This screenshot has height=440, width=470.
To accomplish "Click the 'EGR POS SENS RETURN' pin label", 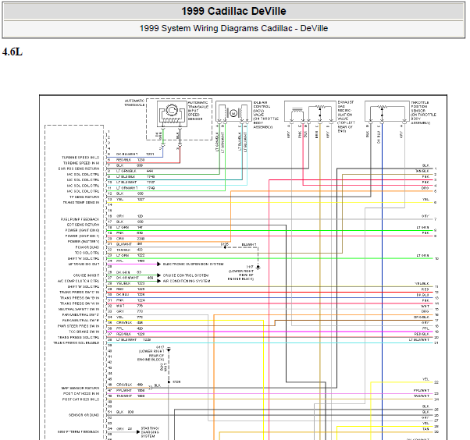I will (79, 169).
